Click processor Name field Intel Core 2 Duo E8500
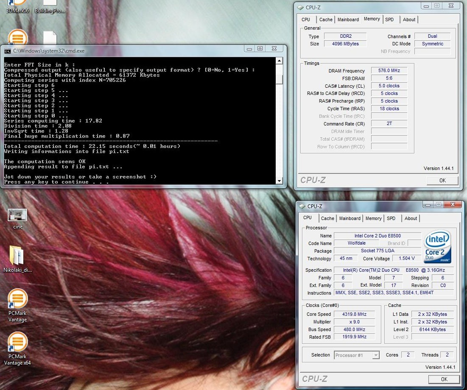The image size is (467, 390). click(378, 236)
